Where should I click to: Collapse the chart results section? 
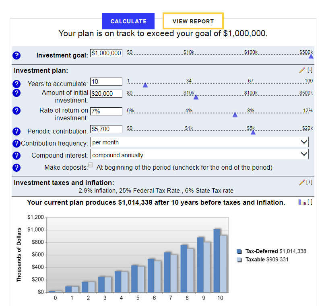[310, 202]
